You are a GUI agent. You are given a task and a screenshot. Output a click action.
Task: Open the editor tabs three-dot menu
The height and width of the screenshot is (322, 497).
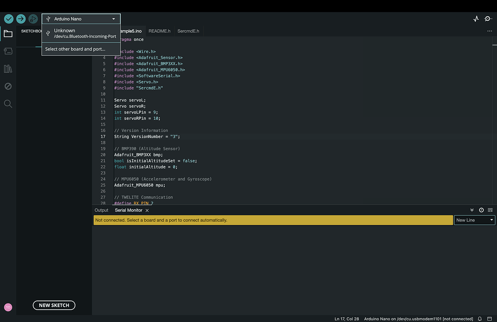click(x=489, y=31)
